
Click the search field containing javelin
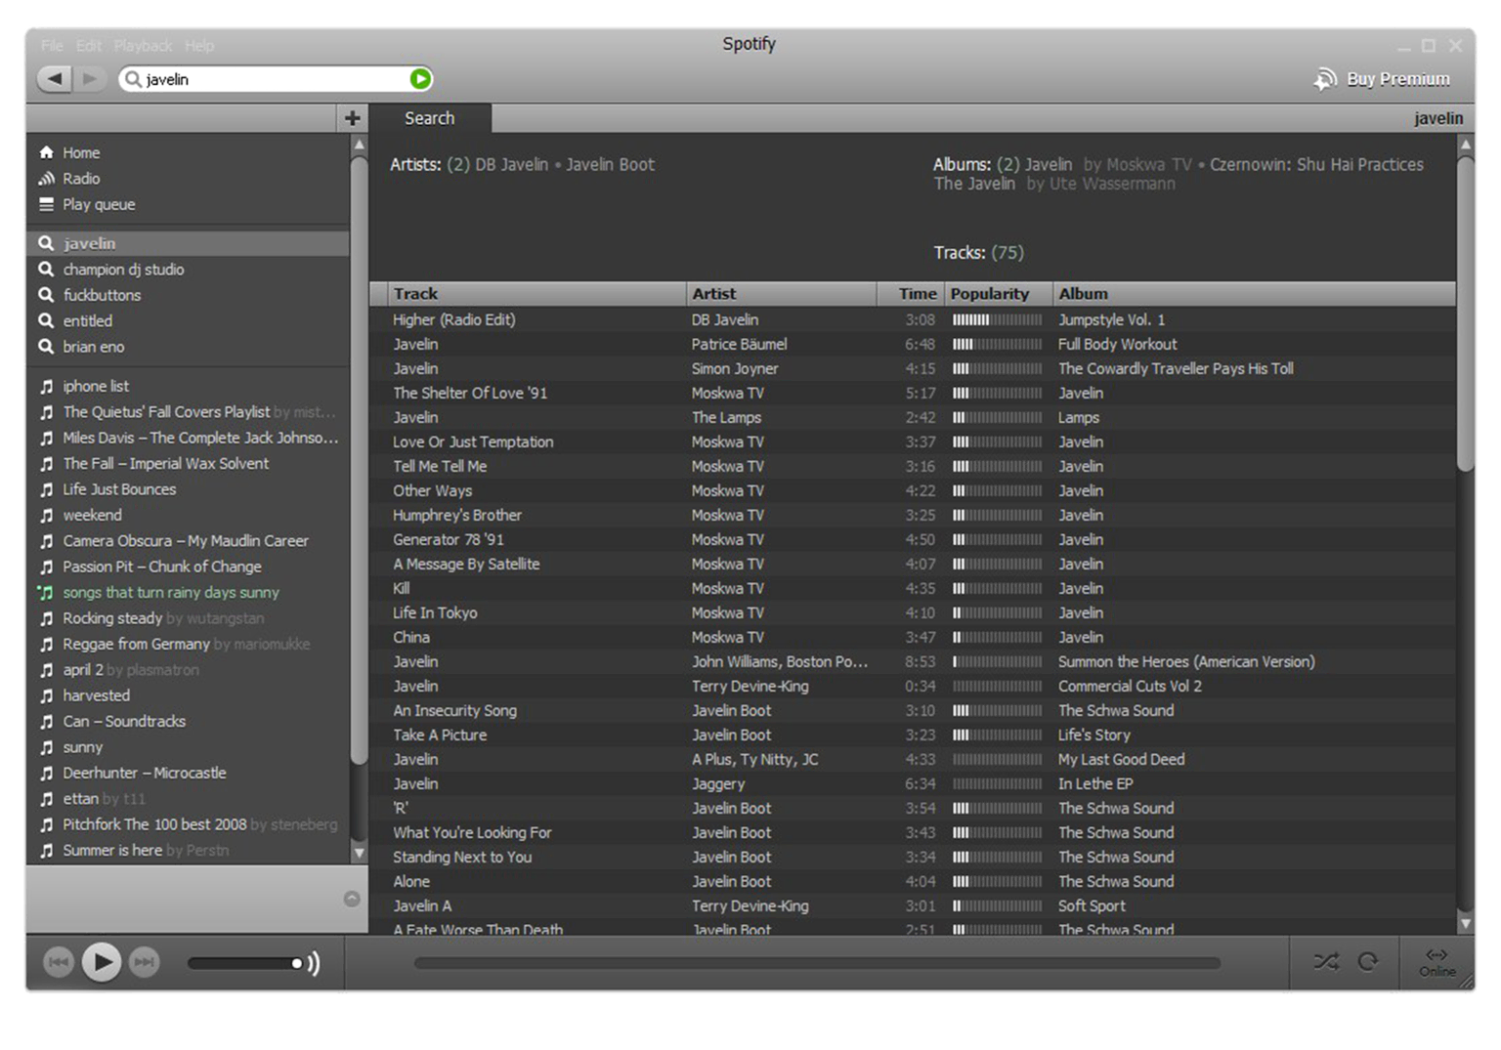[x=276, y=79]
